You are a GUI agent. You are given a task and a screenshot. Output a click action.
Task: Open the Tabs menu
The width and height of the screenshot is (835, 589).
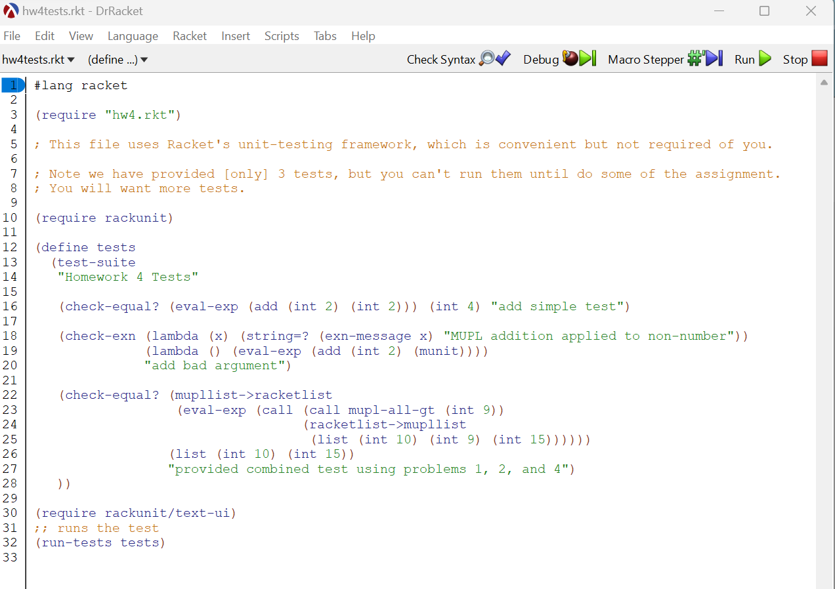pyautogui.click(x=324, y=36)
